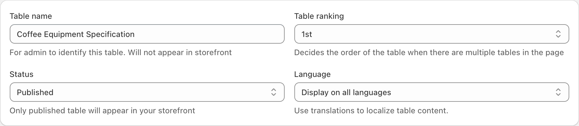Viewport: 579px width, 126px height.
Task: Click 'Display on all languages' value
Action: click(x=346, y=92)
